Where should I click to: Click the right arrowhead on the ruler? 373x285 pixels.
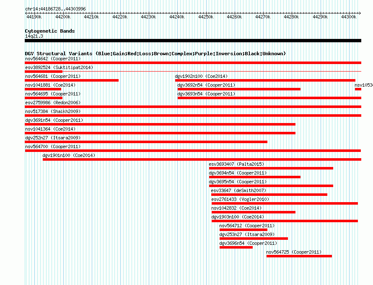360,13
